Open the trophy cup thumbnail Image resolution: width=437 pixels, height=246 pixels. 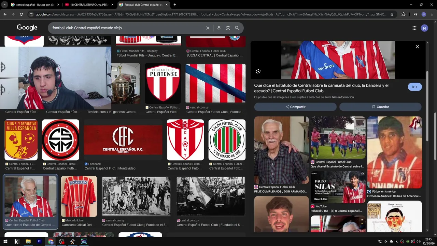[126, 83]
